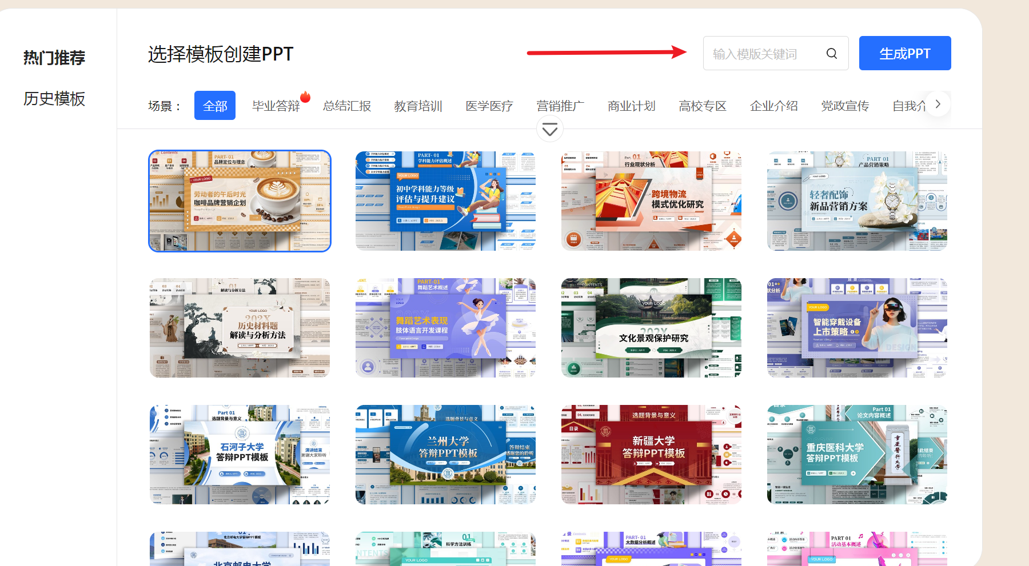Select the 教育培训 scene filter
Screen dimensions: 1029x566
418,106
